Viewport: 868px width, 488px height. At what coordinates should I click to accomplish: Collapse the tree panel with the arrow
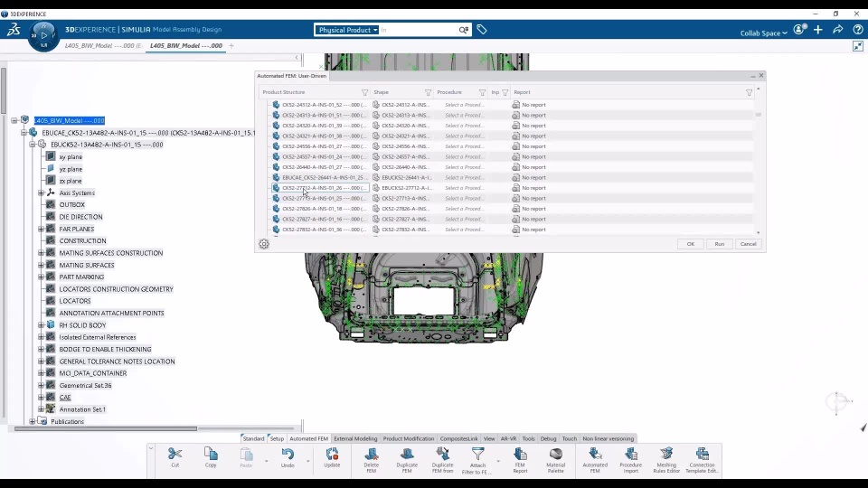[x=297, y=57]
